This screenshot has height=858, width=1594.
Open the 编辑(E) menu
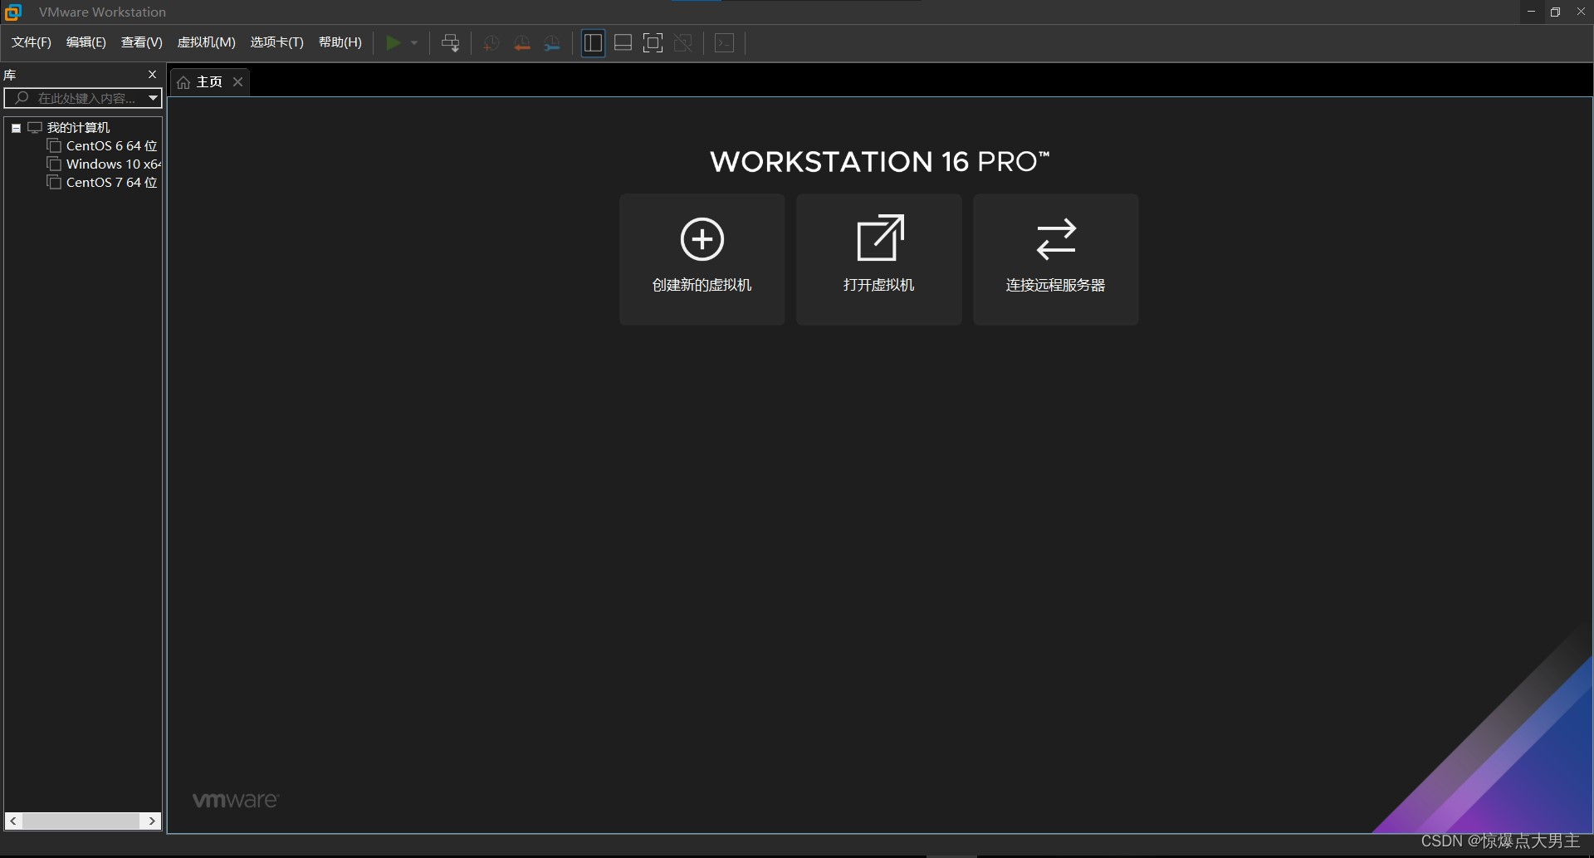[x=86, y=42]
